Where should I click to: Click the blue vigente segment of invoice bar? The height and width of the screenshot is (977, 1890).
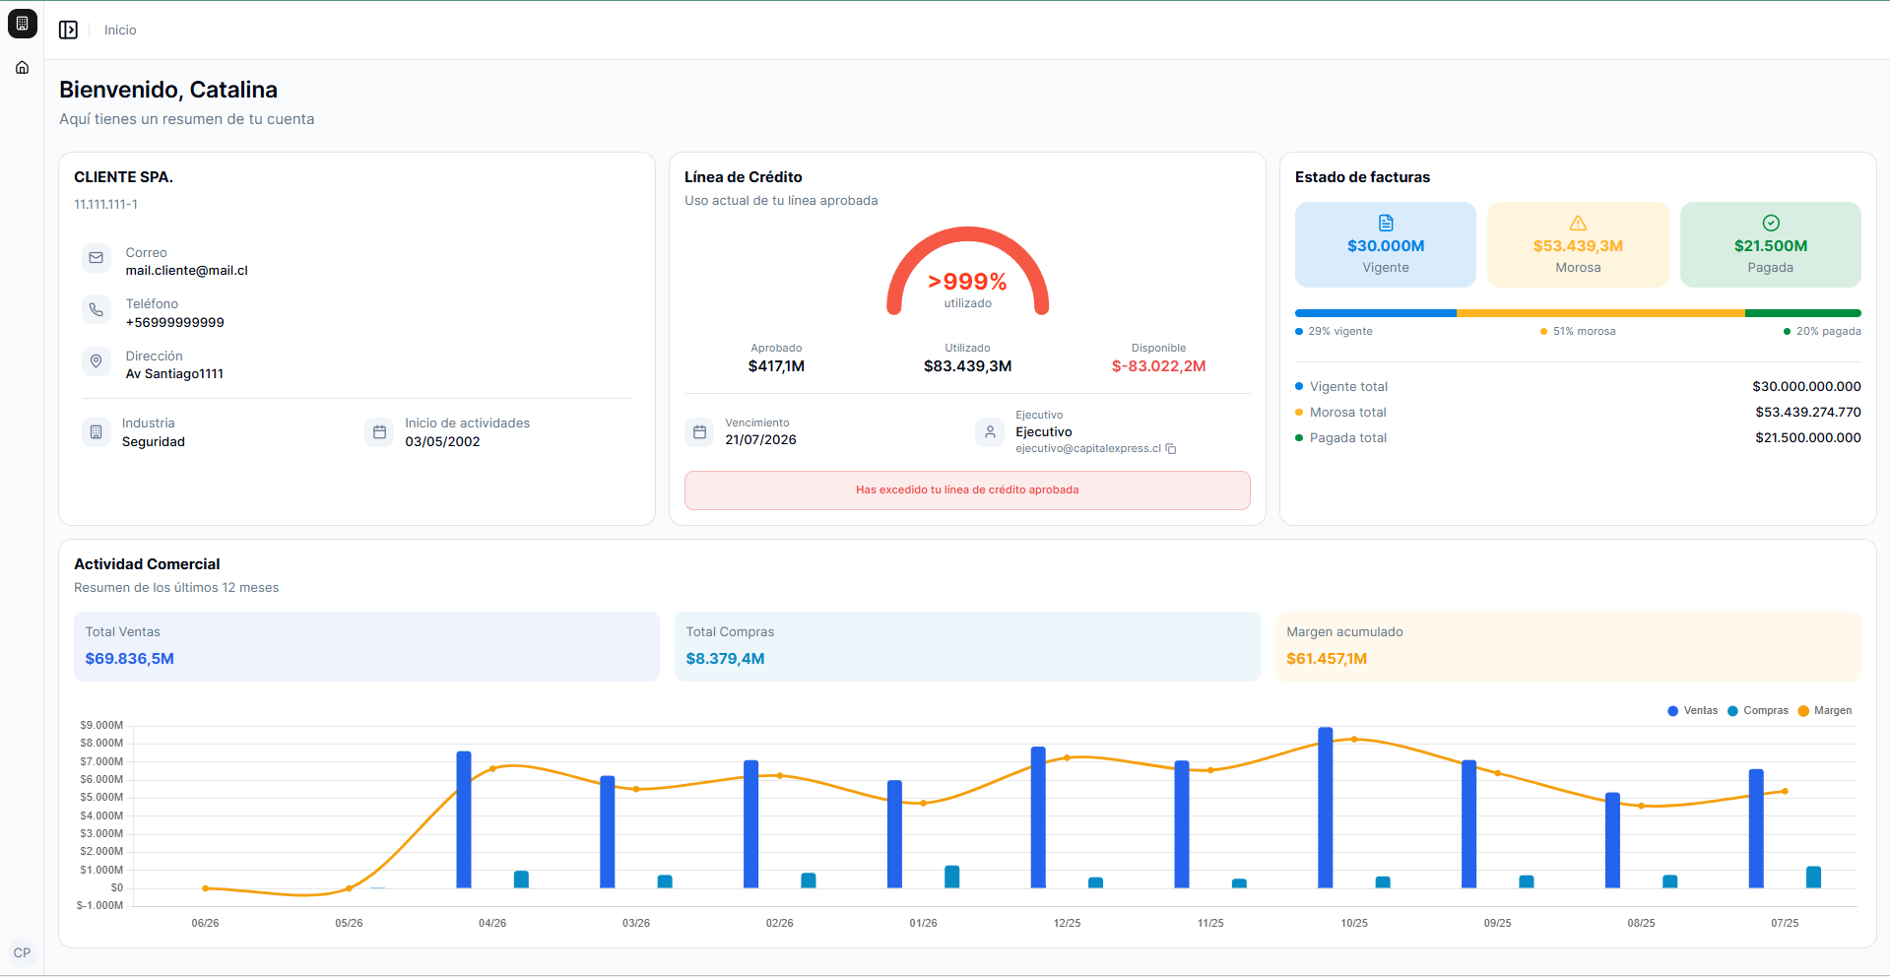coord(1376,313)
